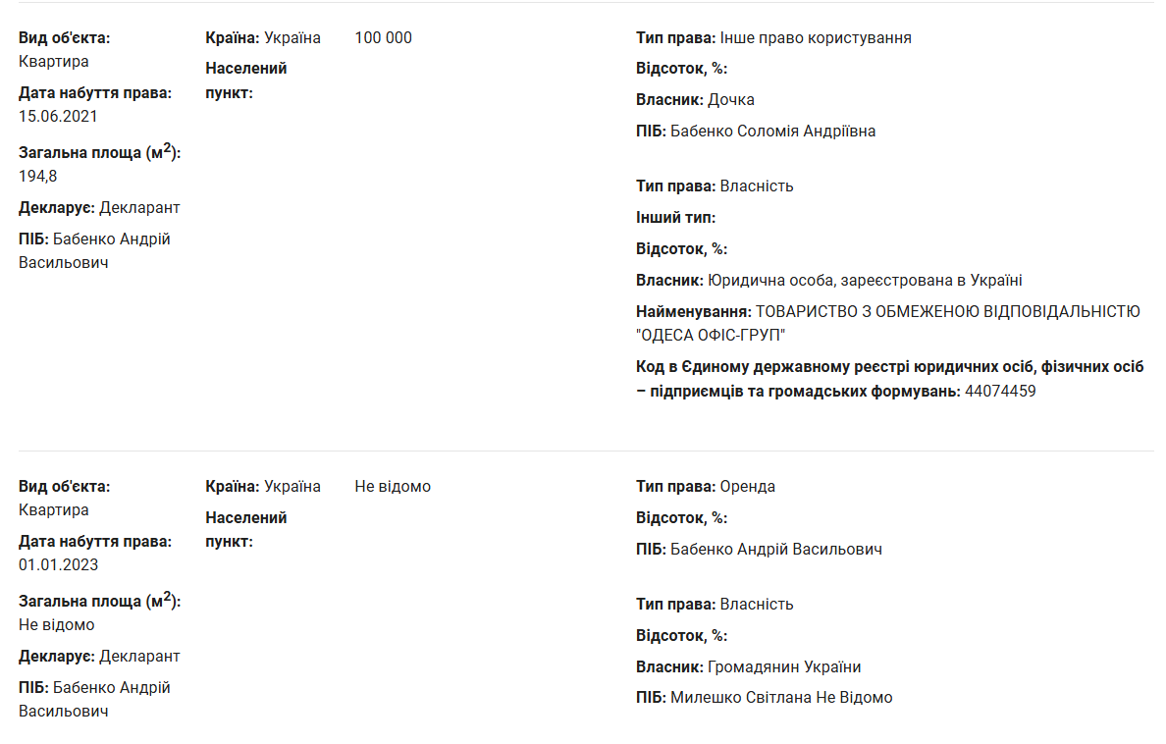
Task: Click the name Милешко Світлана Не Відомо
Action: coord(781,698)
